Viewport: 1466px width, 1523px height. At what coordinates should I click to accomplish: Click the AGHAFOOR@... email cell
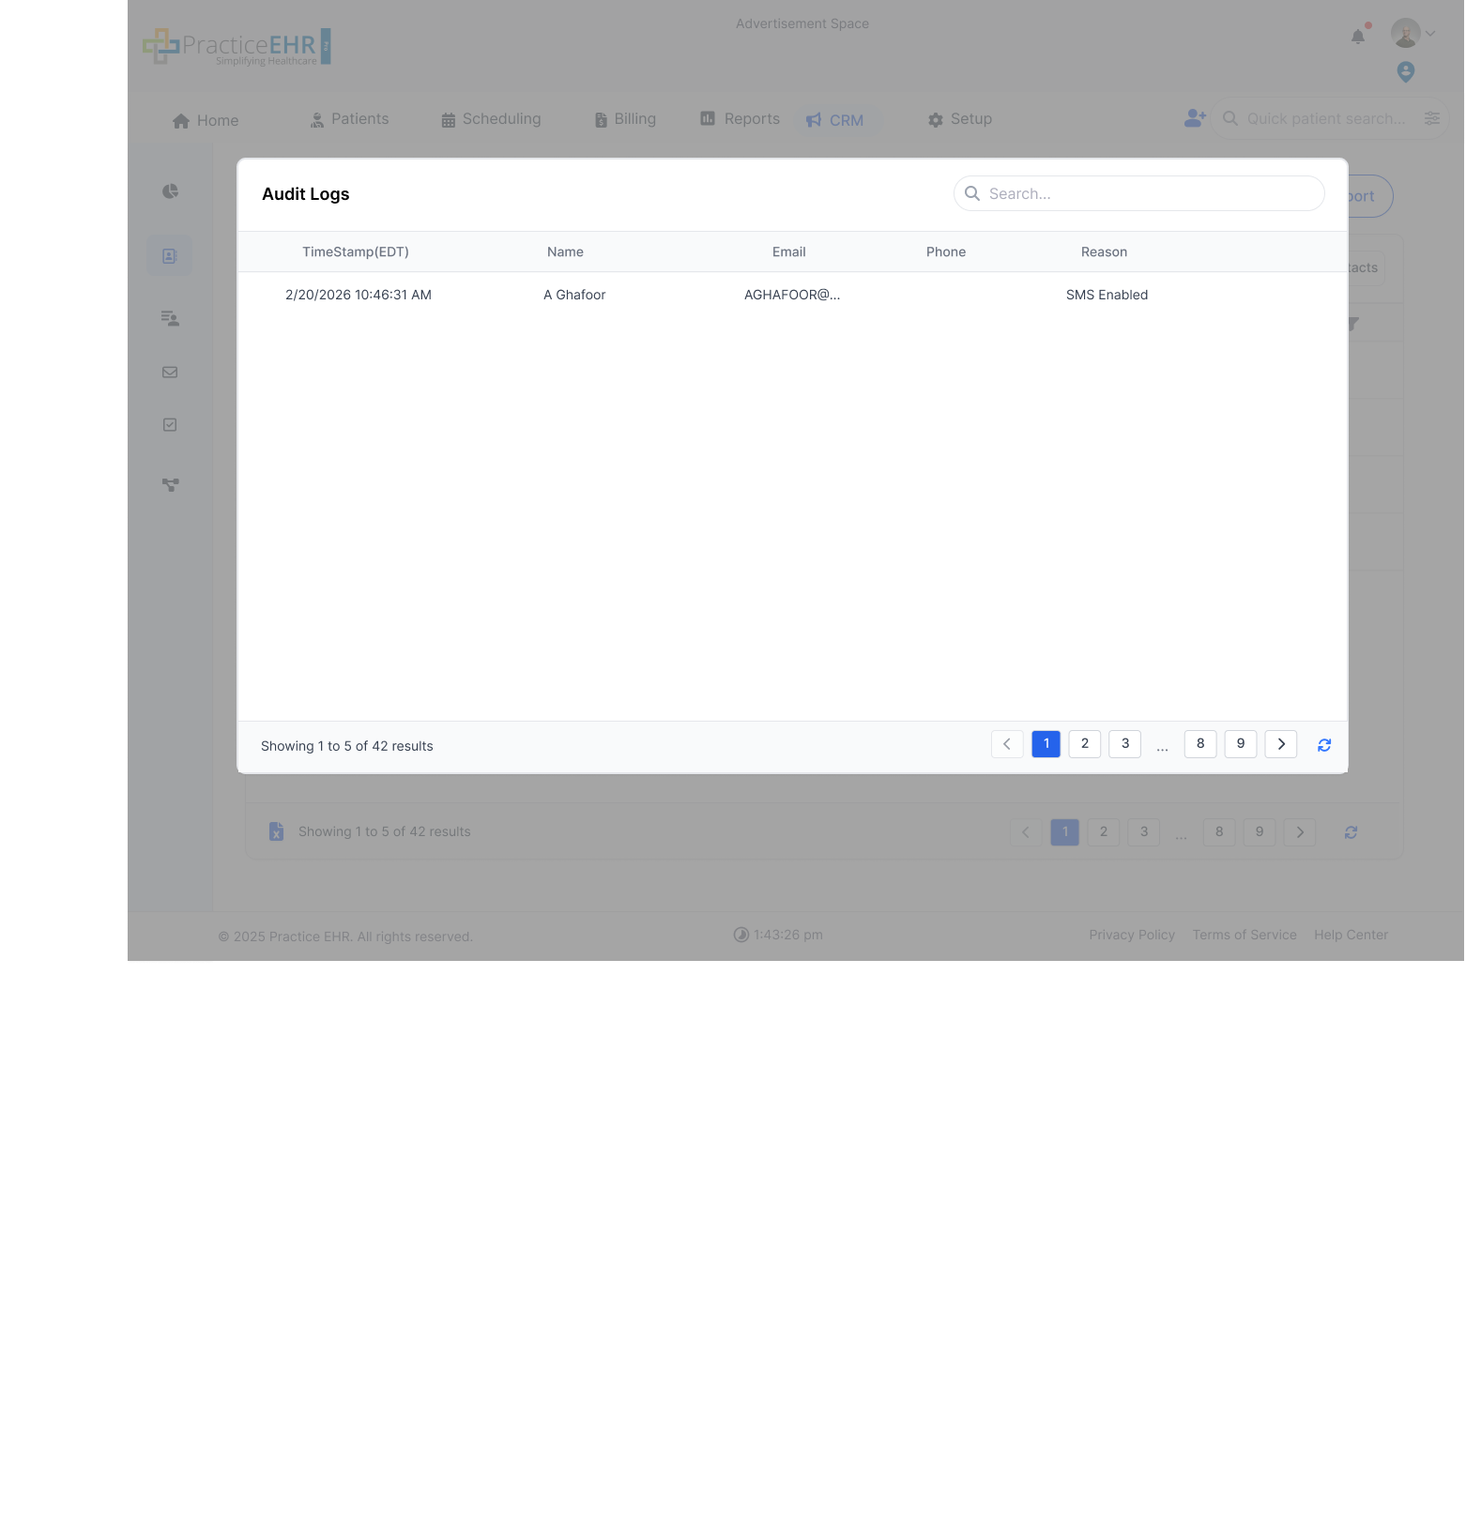point(792,295)
